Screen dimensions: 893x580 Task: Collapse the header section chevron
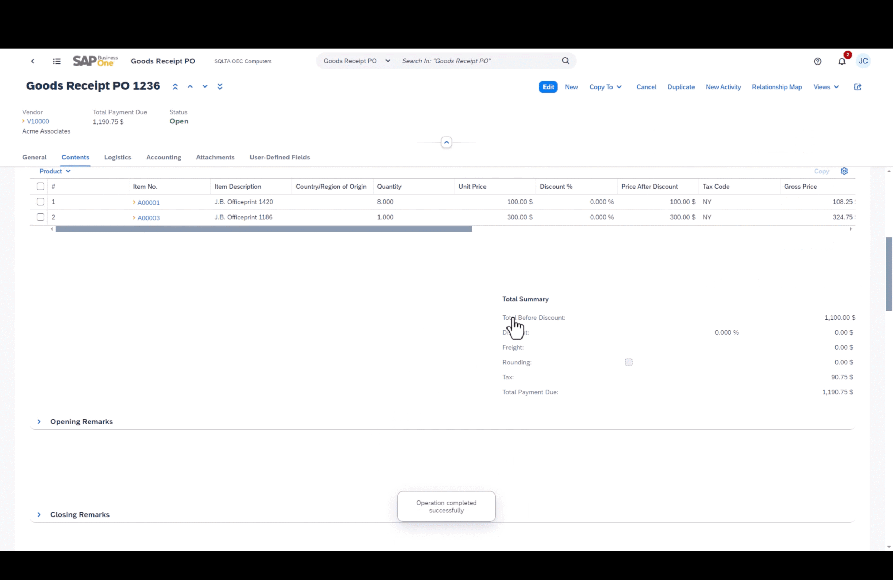click(x=446, y=143)
